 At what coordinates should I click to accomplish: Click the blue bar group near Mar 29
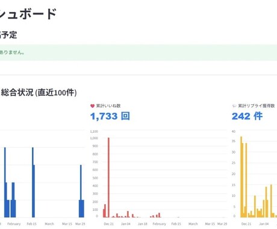tap(81, 191)
